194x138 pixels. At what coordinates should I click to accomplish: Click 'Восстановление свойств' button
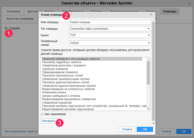pos(21,131)
